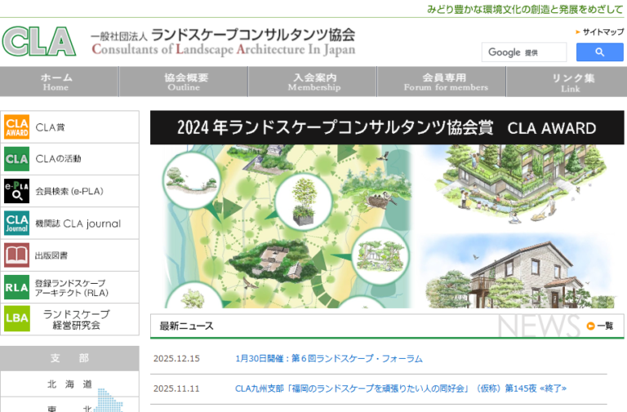627x412 pixels.
Task: Open the orange CLA AWARD icon
Action: [17, 127]
